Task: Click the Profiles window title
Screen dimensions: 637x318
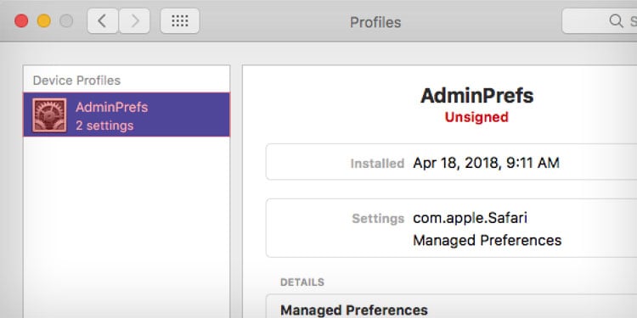Action: pos(375,22)
